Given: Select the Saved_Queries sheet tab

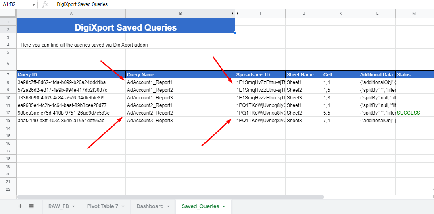Looking at the screenshot, I should [200, 206].
